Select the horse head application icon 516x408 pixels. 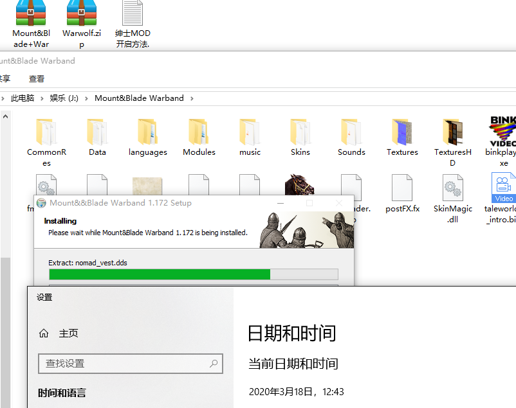coord(299,184)
